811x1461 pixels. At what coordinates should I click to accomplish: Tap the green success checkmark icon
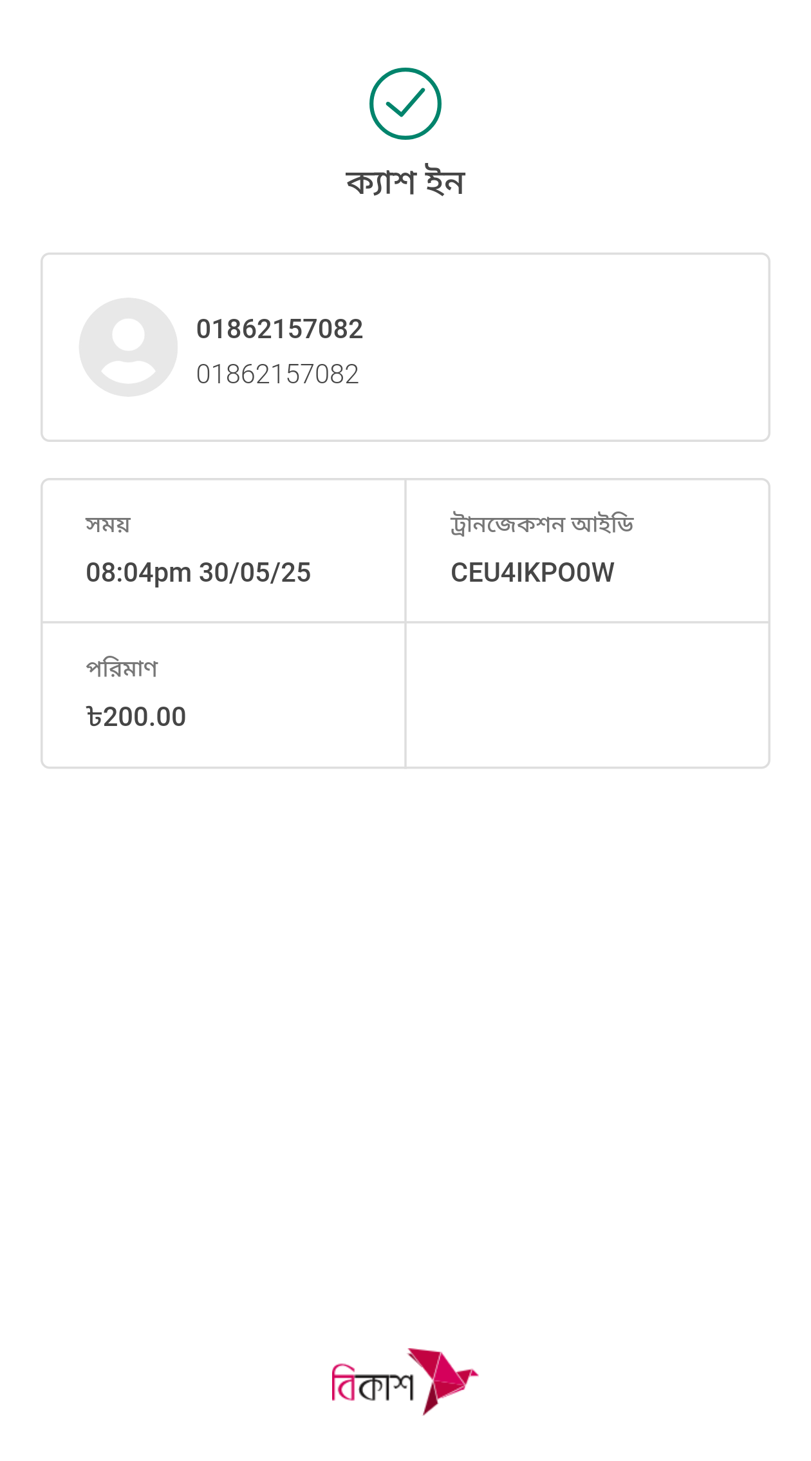click(x=405, y=104)
